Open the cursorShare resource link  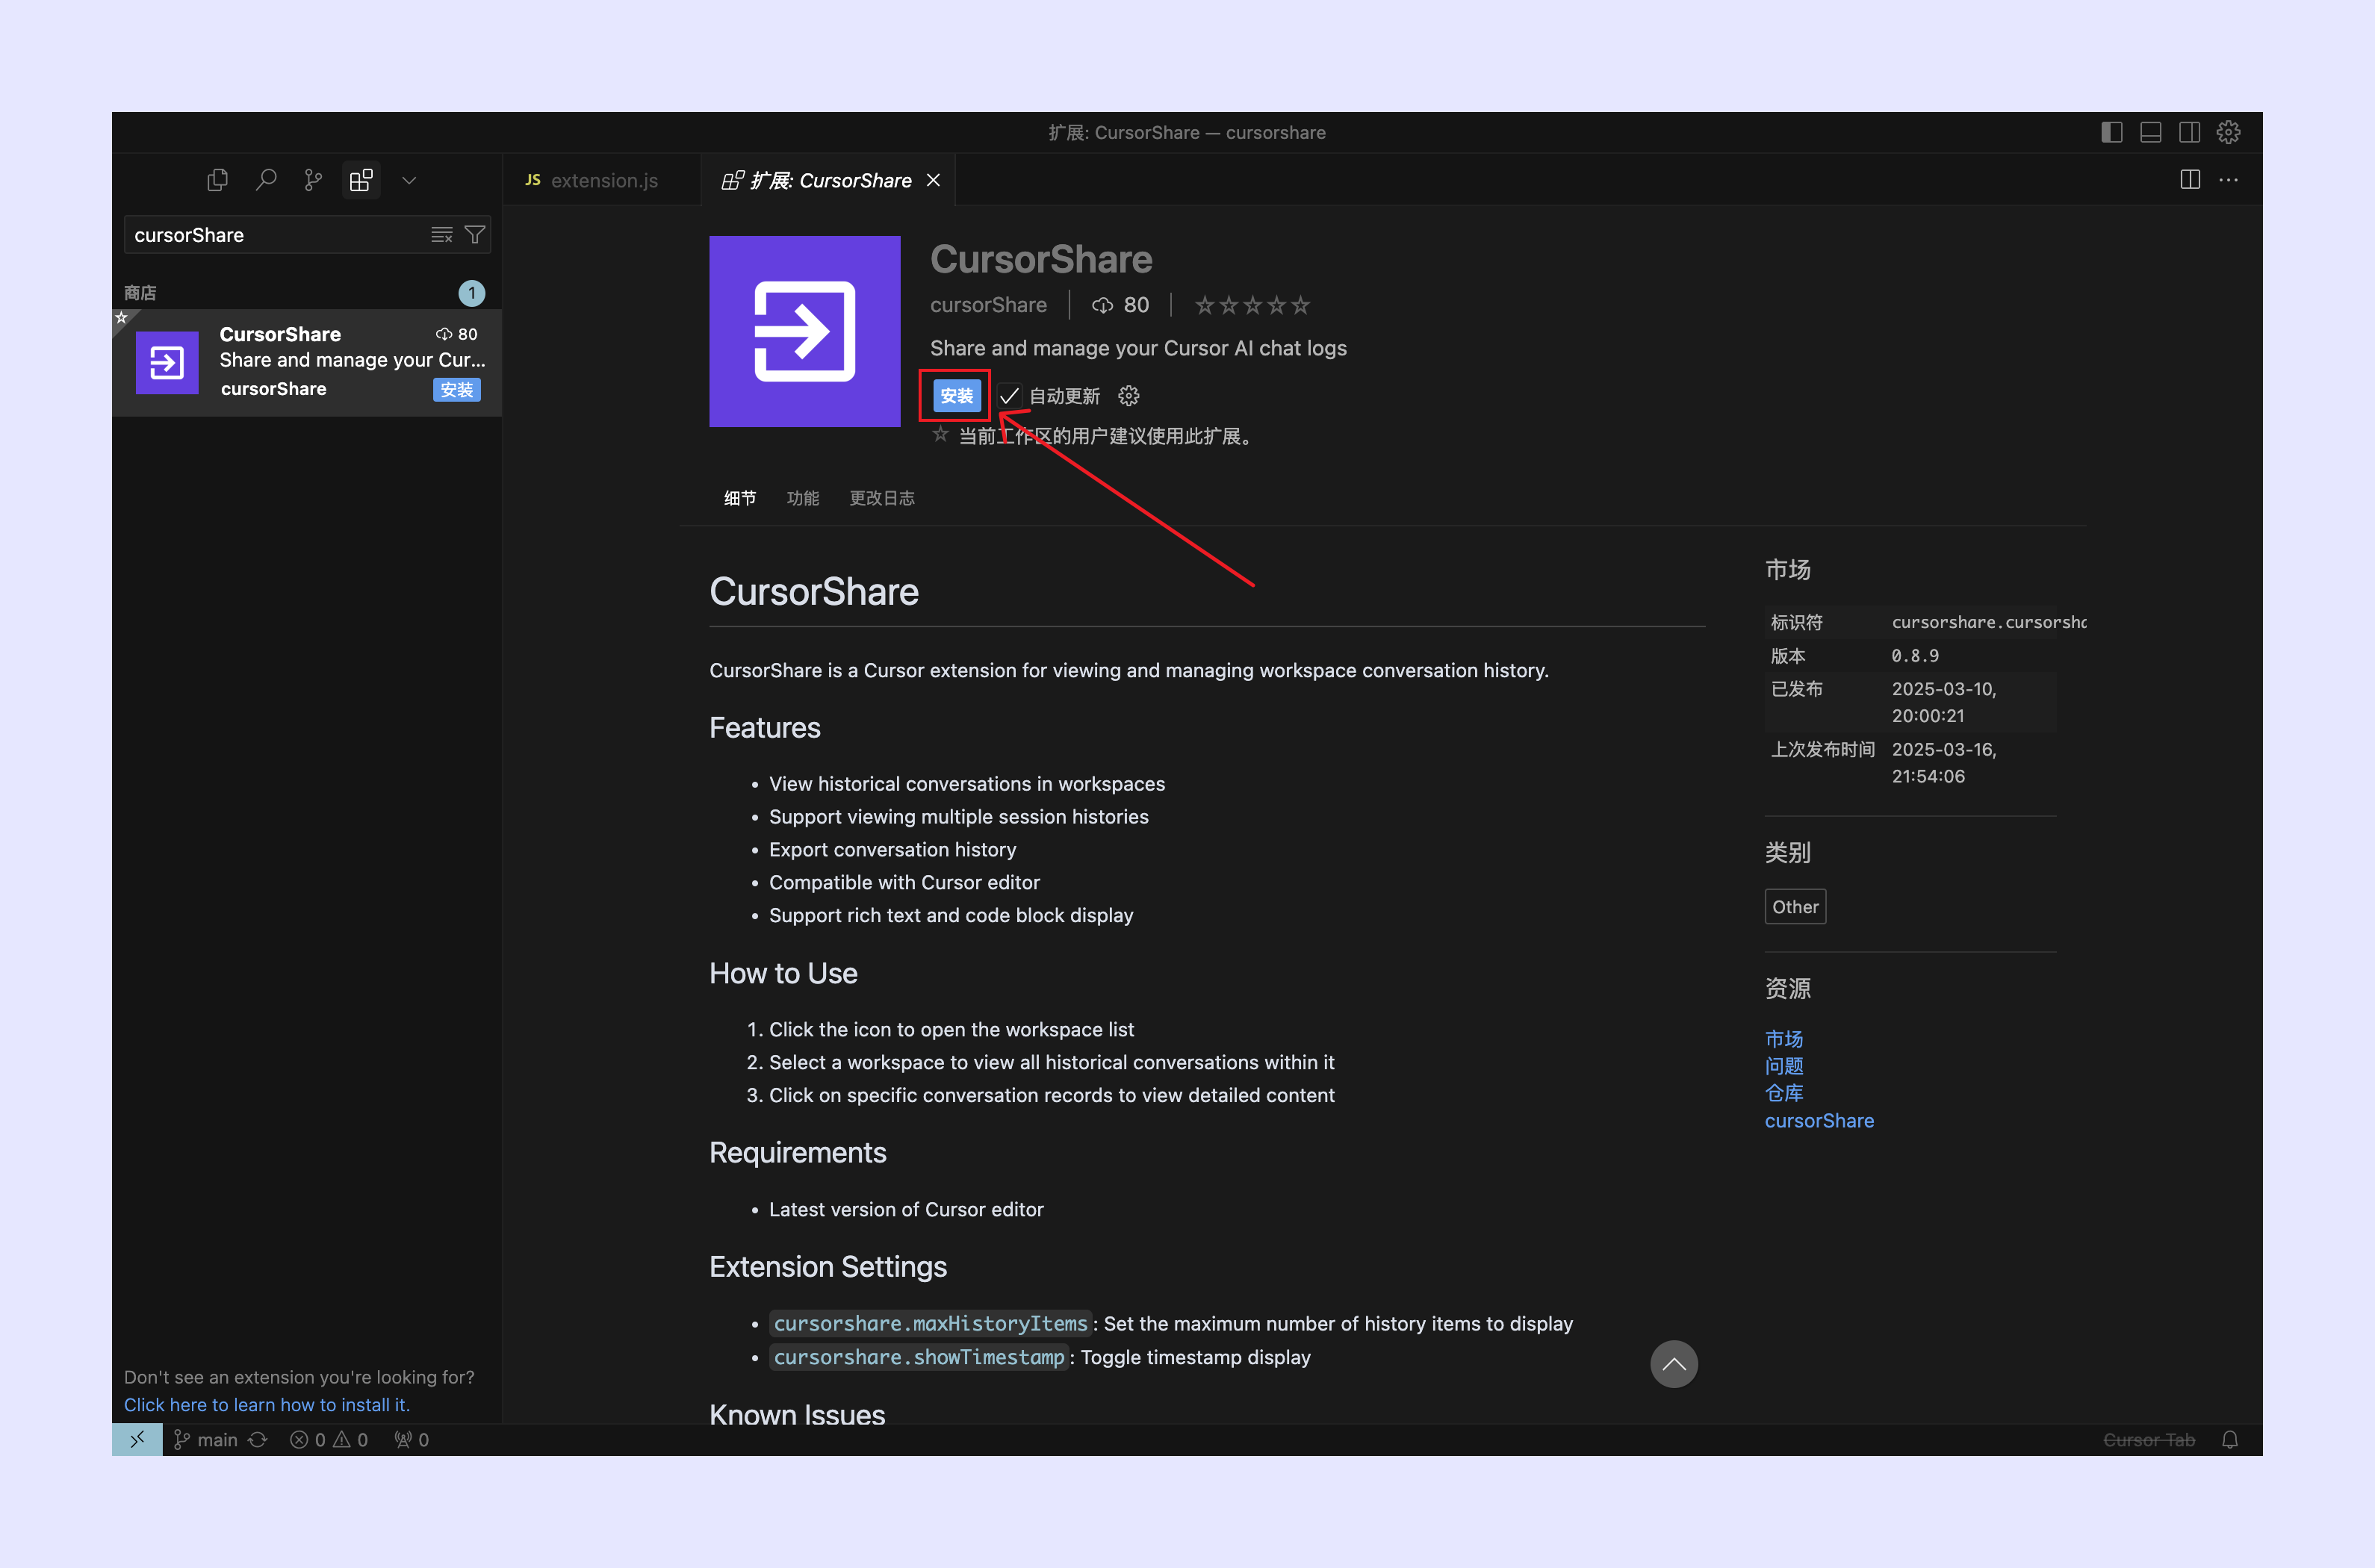(1819, 1121)
